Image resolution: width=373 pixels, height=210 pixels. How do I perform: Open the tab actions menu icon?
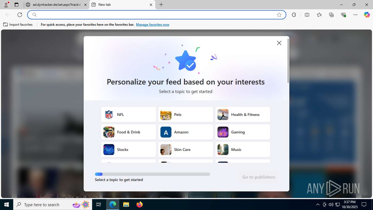tap(16, 5)
